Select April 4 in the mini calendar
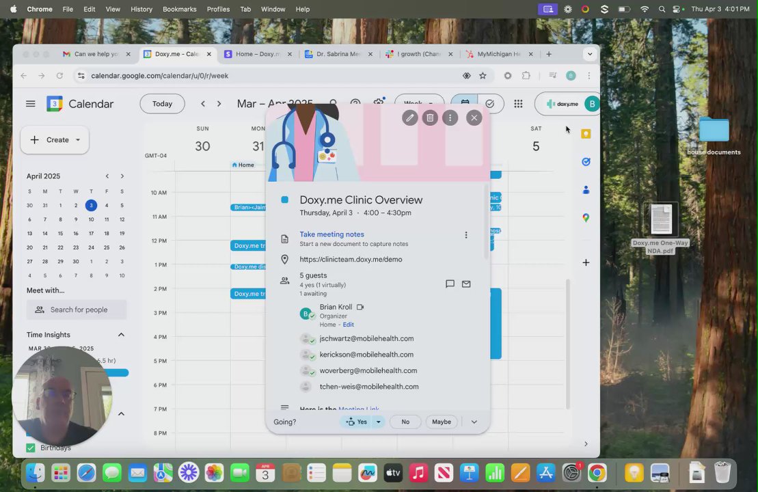Screen dimensions: 758x492 click(107, 206)
